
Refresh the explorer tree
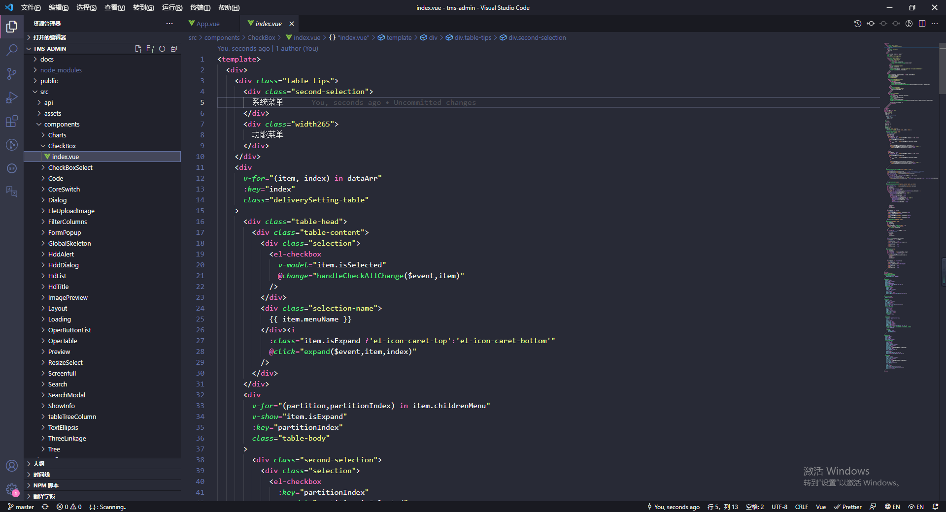[x=162, y=49]
